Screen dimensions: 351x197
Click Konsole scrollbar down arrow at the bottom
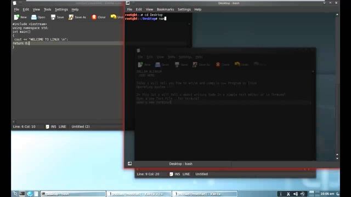[x=337, y=158]
